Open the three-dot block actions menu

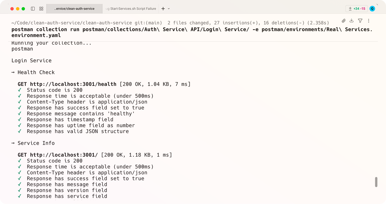[x=368, y=21]
